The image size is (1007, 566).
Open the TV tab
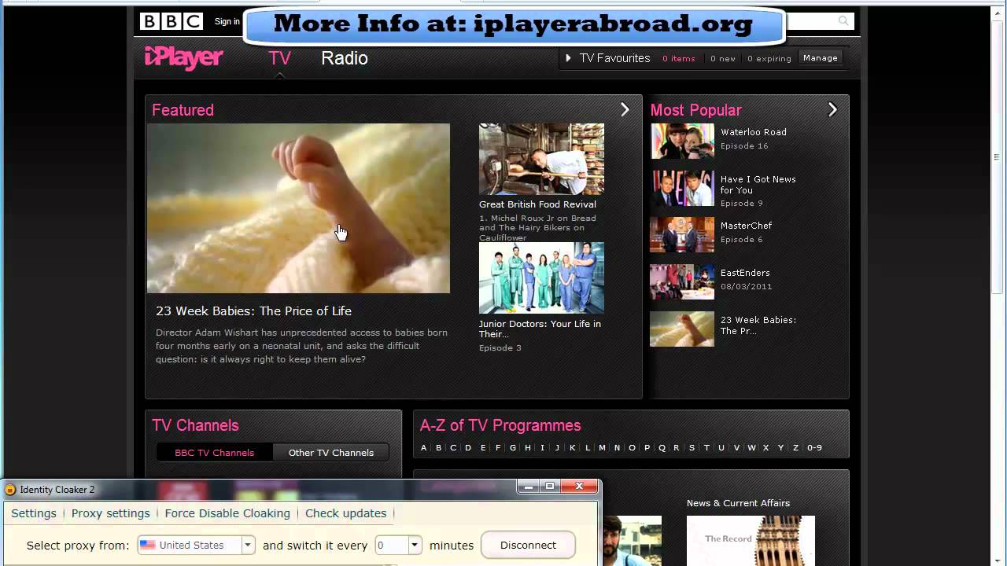click(x=279, y=58)
